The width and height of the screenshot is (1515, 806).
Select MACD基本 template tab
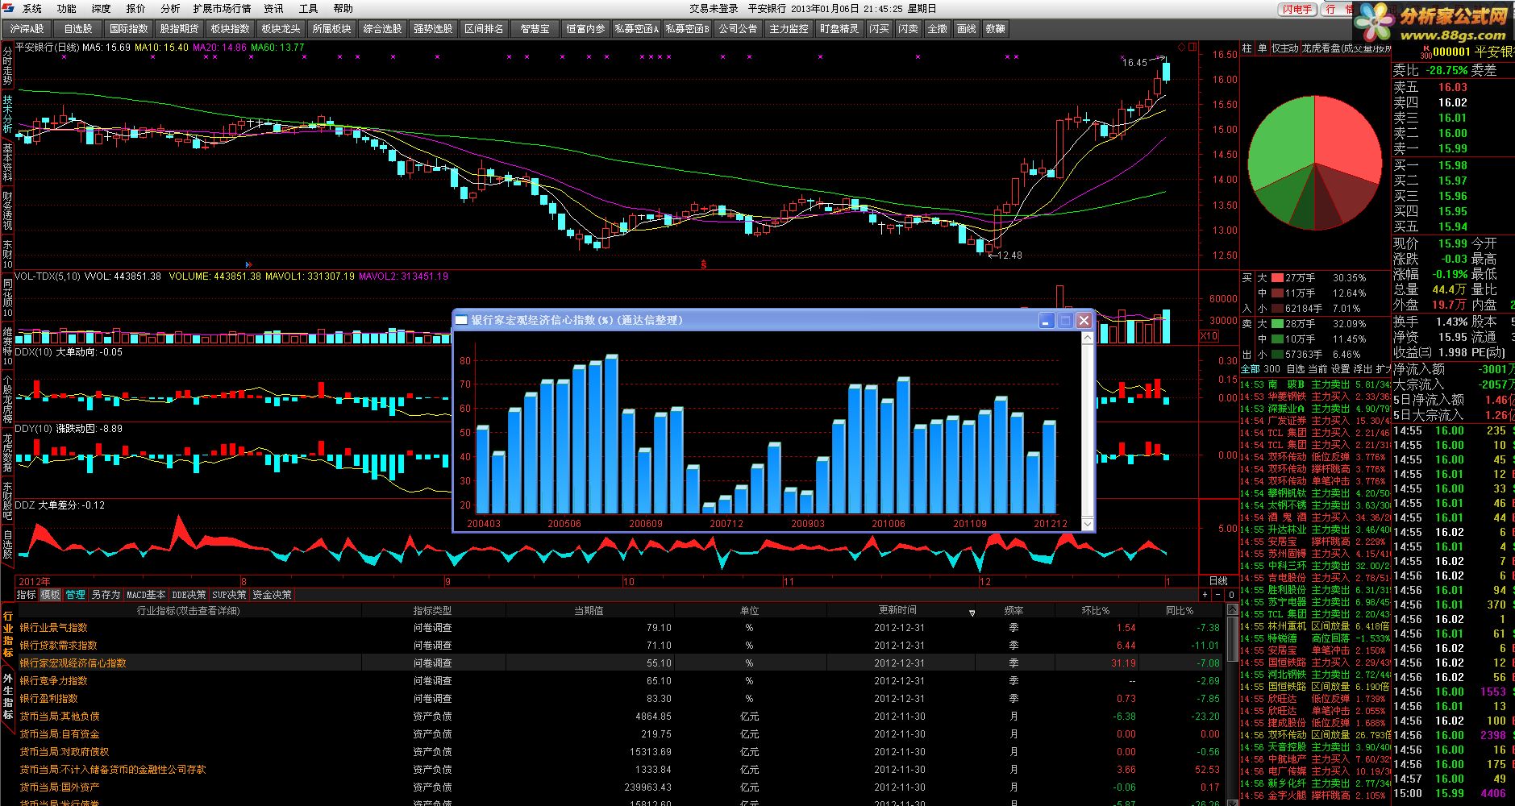[146, 594]
